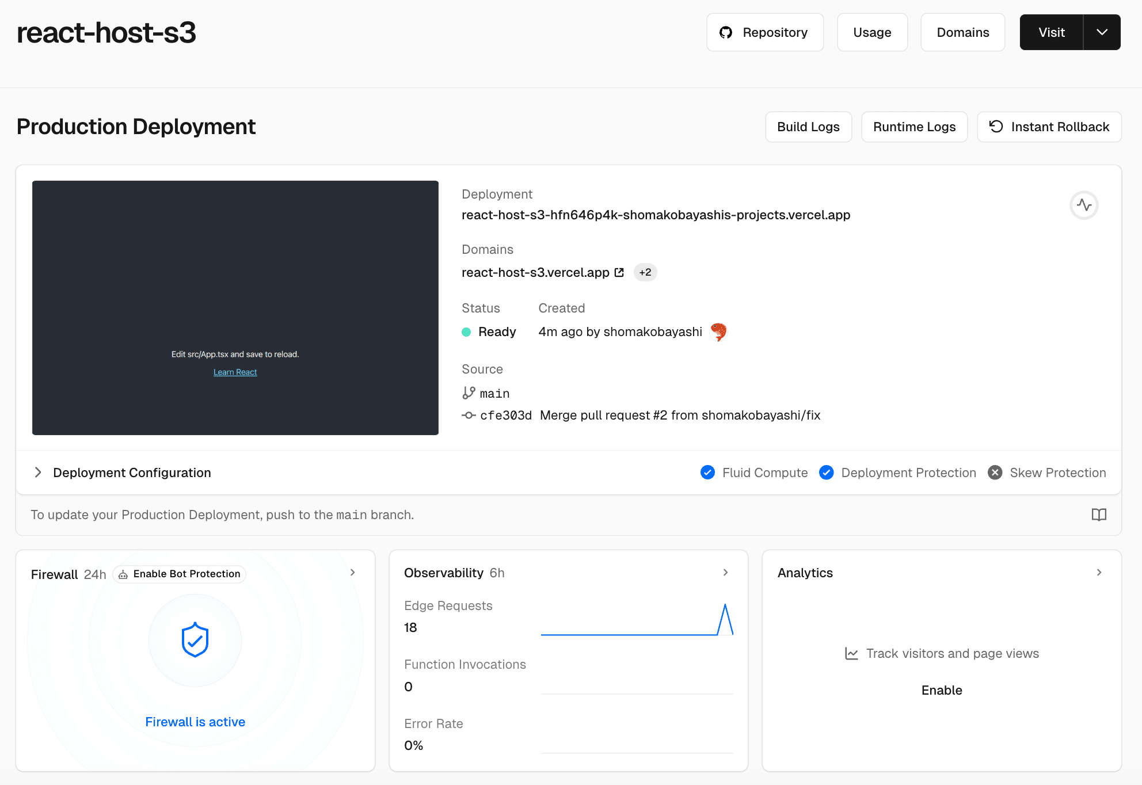Open Merge pull request #2 commit message
This screenshot has height=785, width=1142.
[680, 415]
